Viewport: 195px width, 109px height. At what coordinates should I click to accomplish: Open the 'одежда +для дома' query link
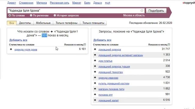pos(26,50)
